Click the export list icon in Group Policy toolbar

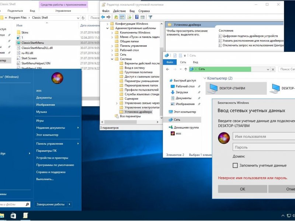point(129,17)
